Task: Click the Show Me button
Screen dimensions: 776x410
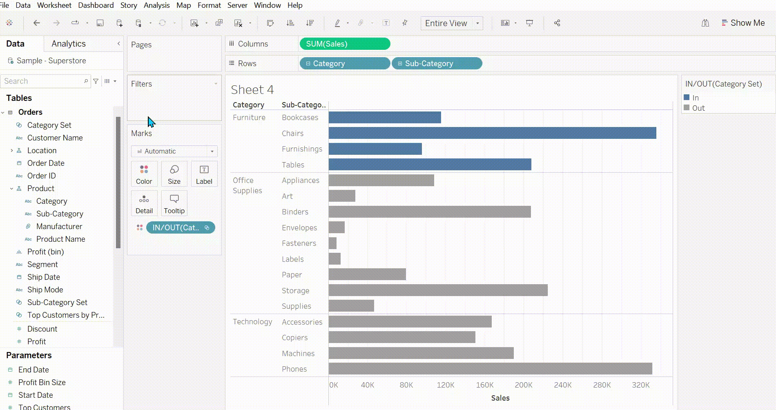Action: tap(743, 23)
